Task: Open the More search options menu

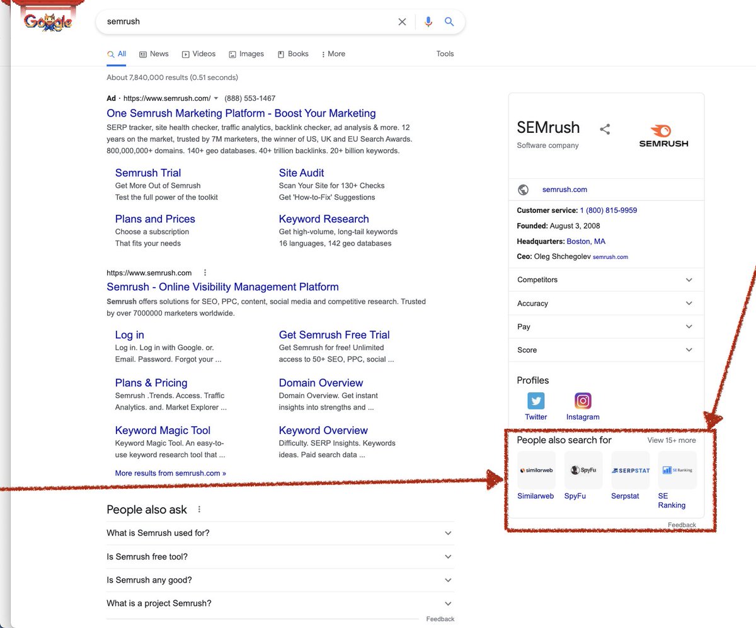Action: point(333,54)
